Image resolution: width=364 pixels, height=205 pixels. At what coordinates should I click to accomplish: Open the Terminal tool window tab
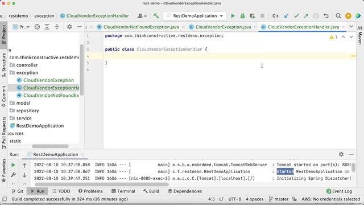[x=123, y=191]
